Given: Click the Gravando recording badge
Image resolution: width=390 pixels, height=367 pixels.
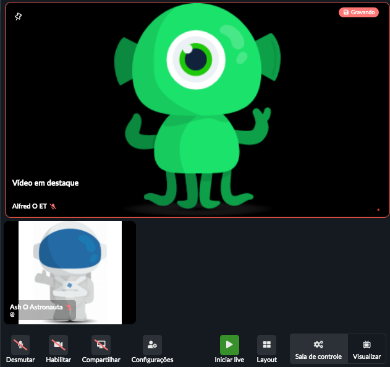Looking at the screenshot, I should click(358, 12).
